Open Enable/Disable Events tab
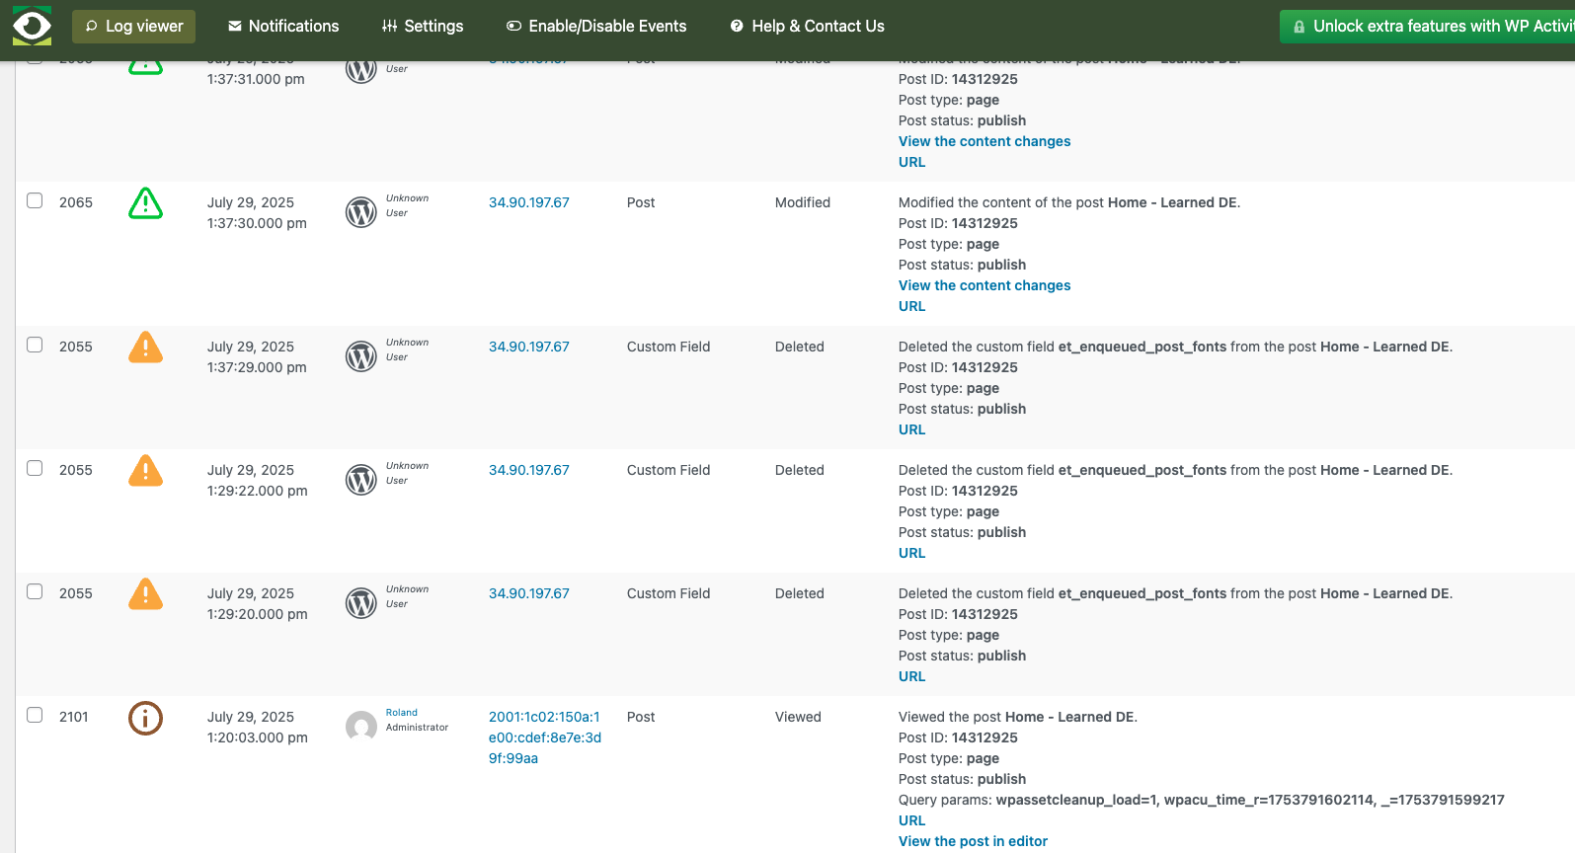Image resolution: width=1575 pixels, height=853 pixels. coord(596,27)
